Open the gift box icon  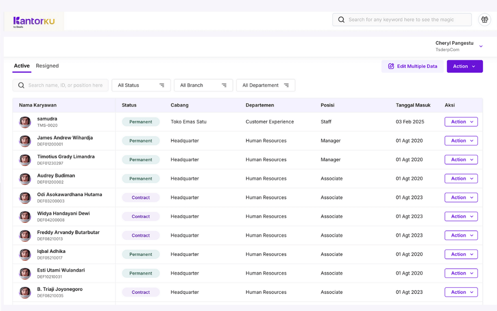tap(484, 20)
